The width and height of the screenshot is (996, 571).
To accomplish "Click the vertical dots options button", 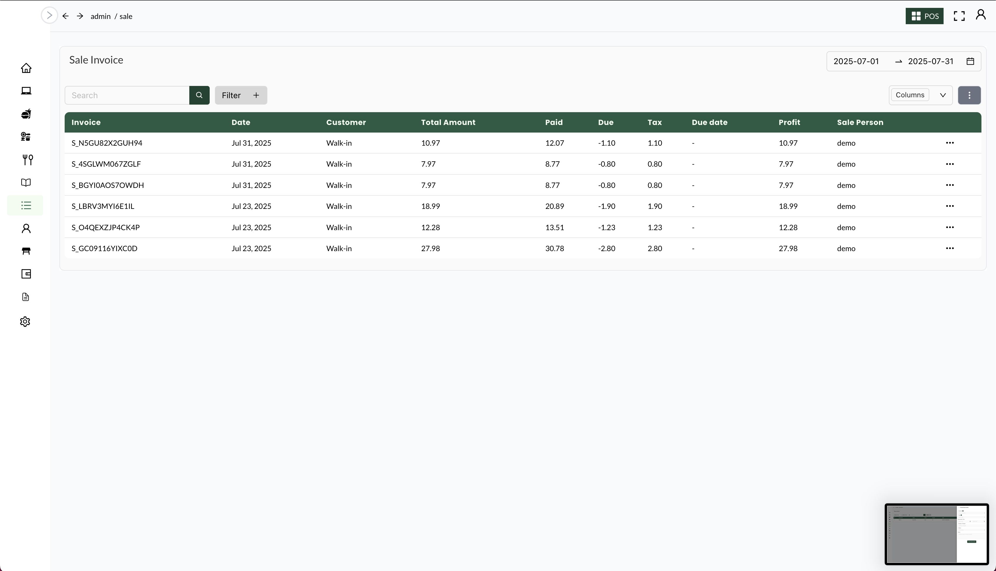I will pos(969,95).
